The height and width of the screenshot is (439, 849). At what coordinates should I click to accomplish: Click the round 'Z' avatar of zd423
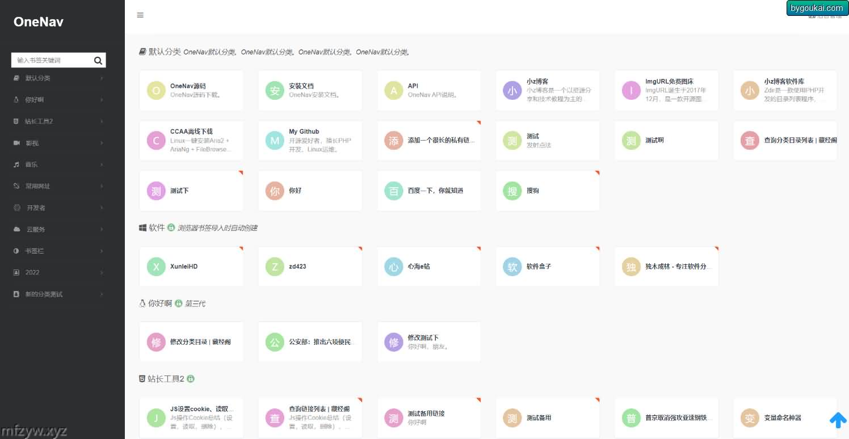(275, 267)
